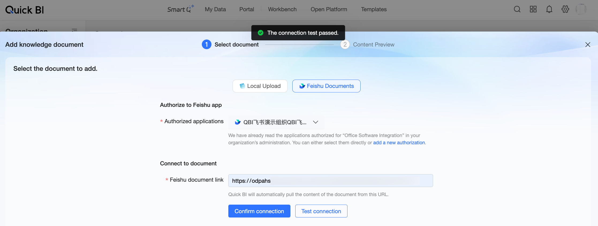
Task: Click the Connect to document heading
Action: 188,163
